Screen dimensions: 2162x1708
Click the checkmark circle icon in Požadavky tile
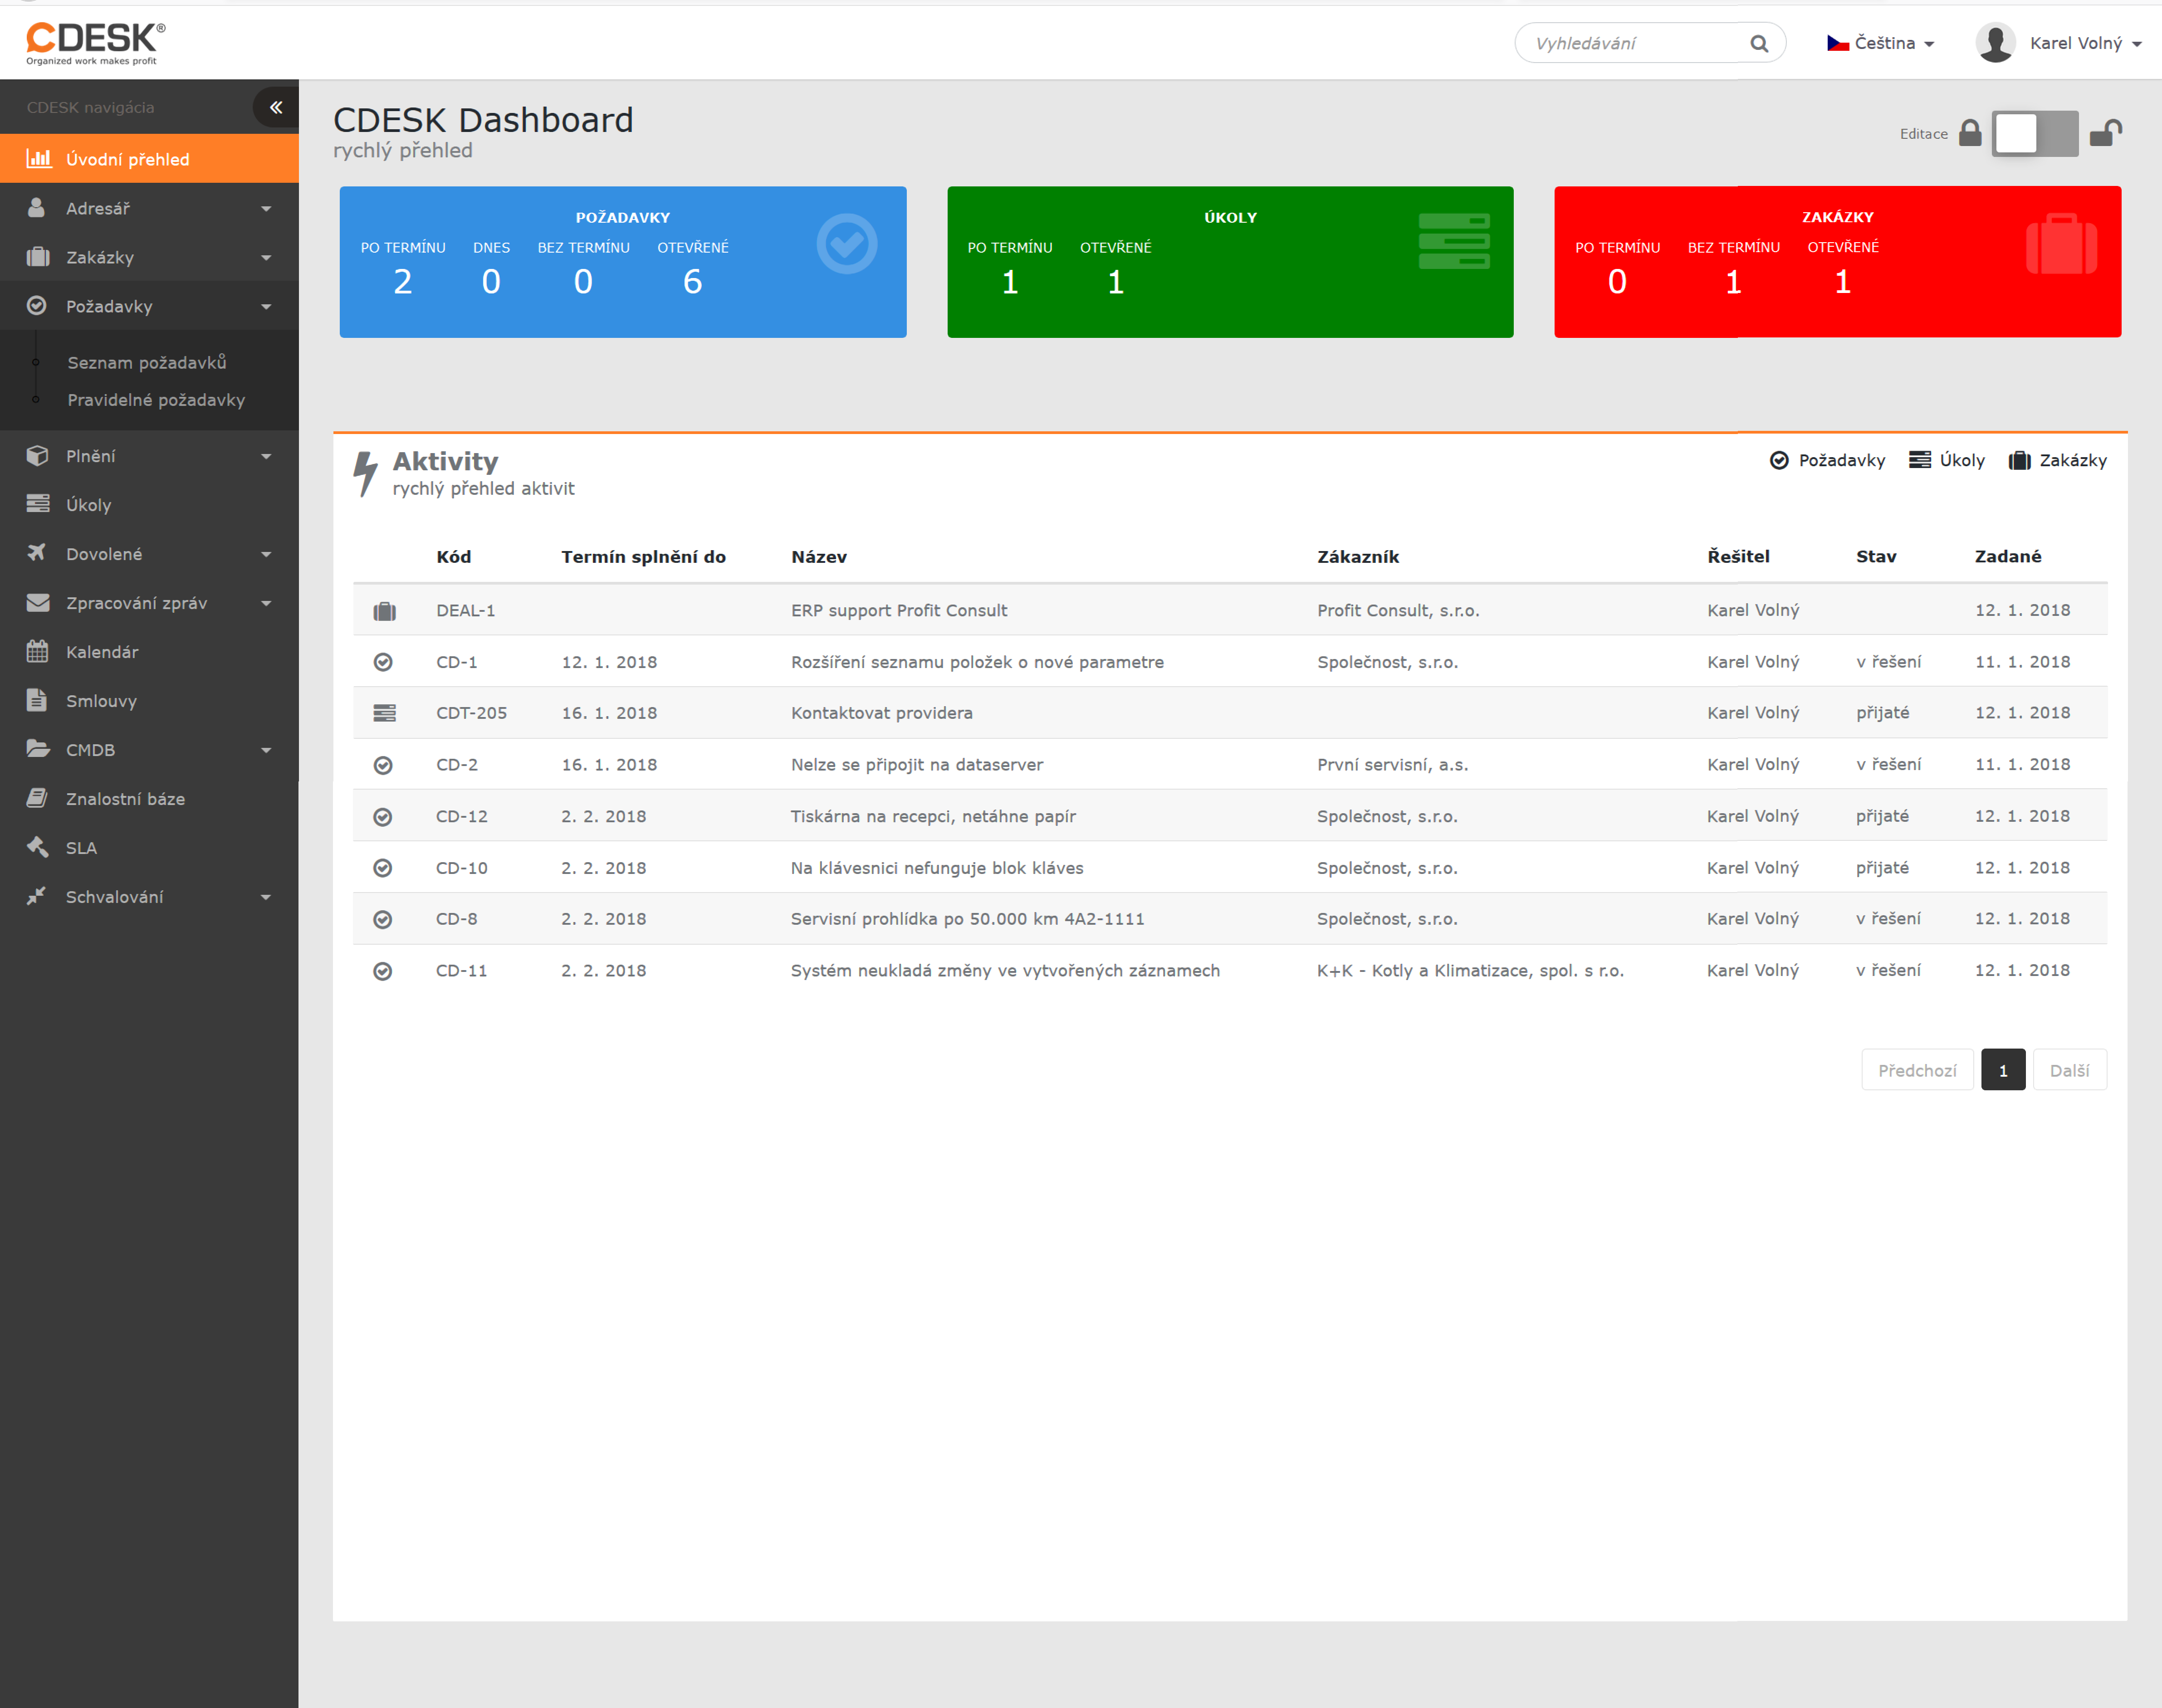846,244
